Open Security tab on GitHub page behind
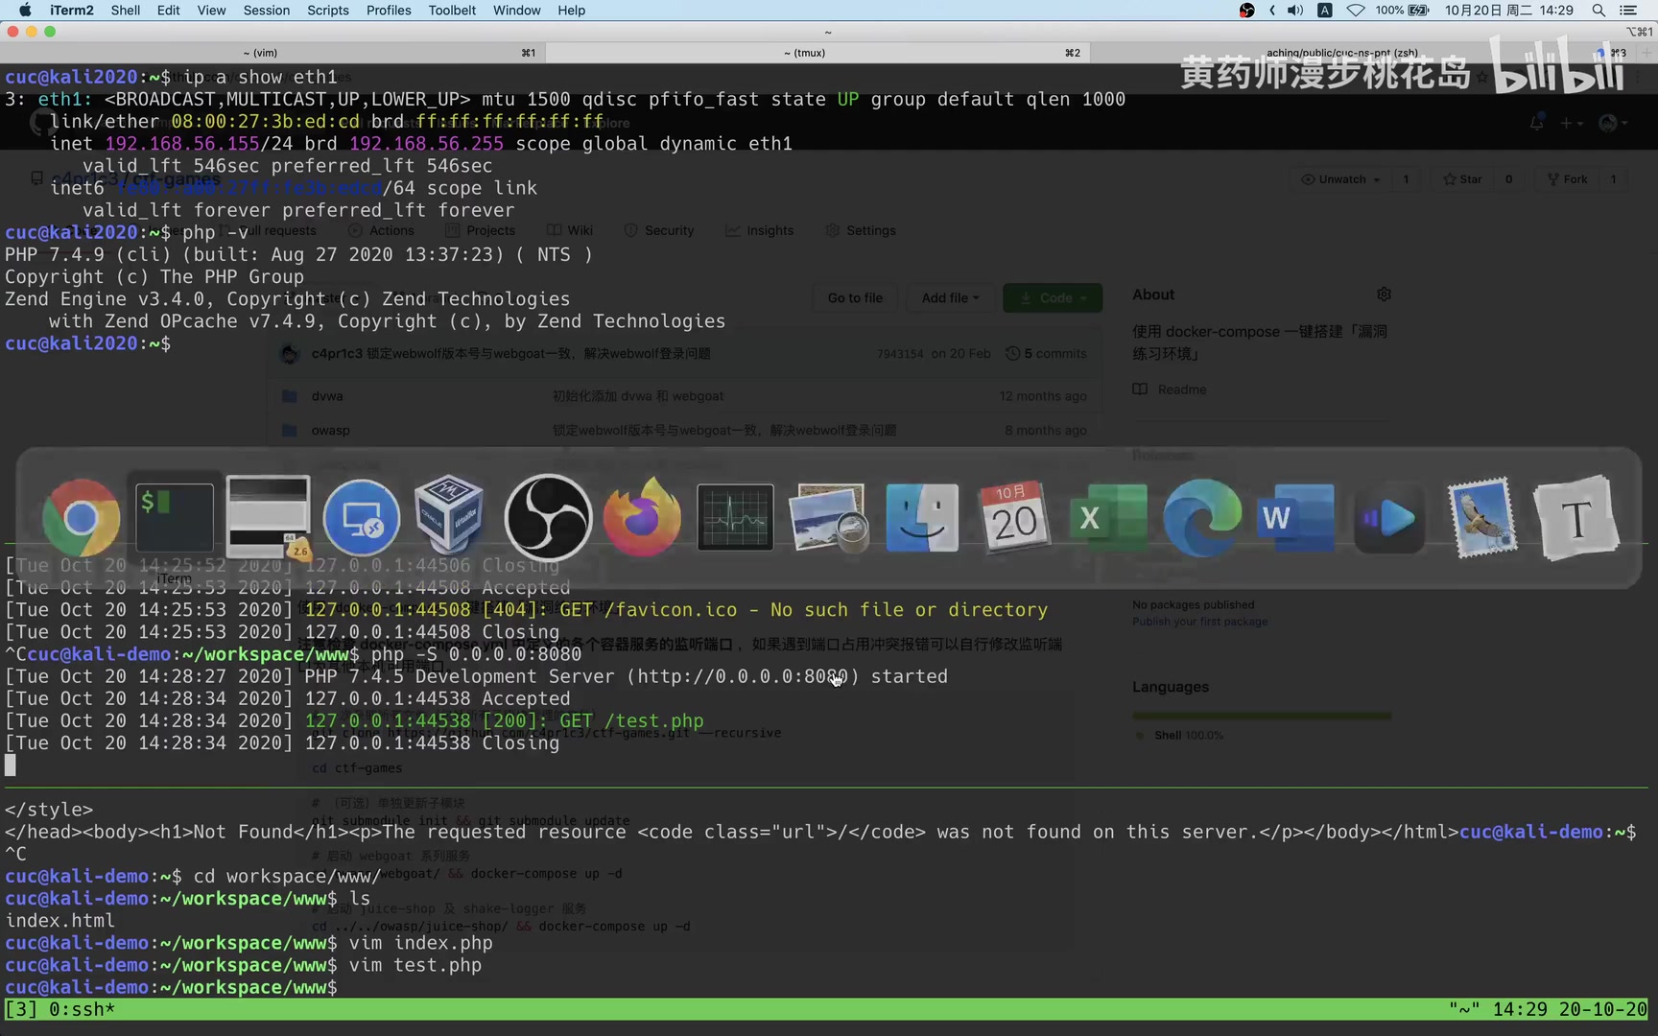The width and height of the screenshot is (1658, 1036). pos(659,230)
